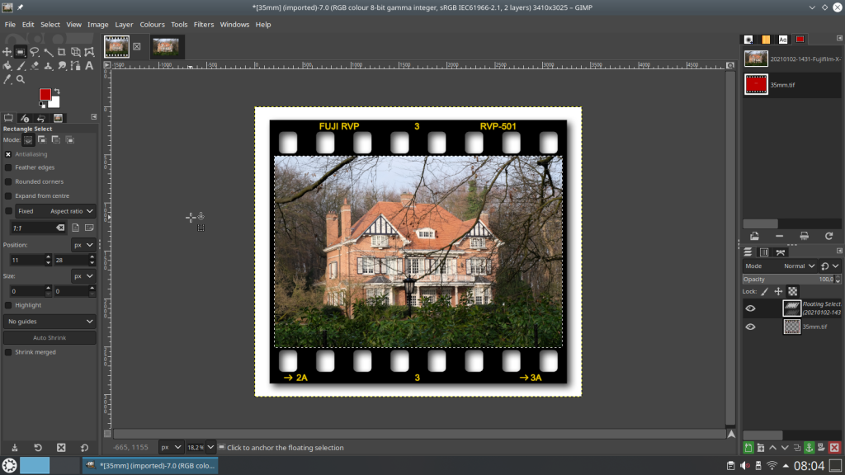Viewport: 845px width, 475px height.
Task: Open the status bar unit px dropdown
Action: [x=172, y=448]
